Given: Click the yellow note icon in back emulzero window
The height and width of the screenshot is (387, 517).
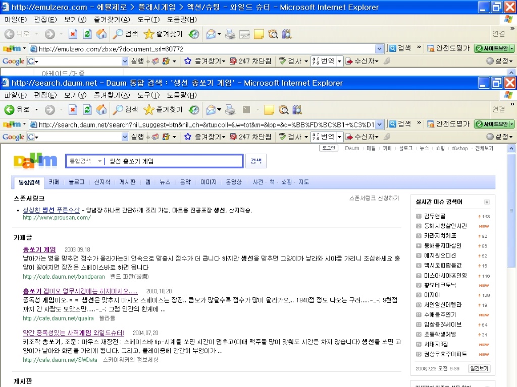Looking at the screenshot, I should 259,34.
